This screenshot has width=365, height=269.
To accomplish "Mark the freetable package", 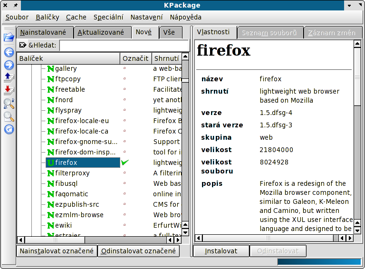I will [x=125, y=89].
